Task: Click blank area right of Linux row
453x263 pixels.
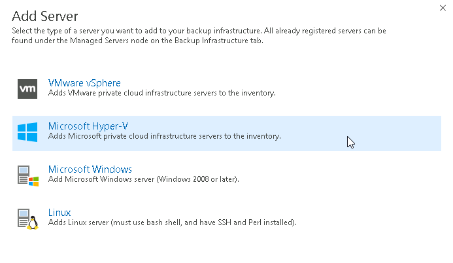Action: [x=379, y=219]
